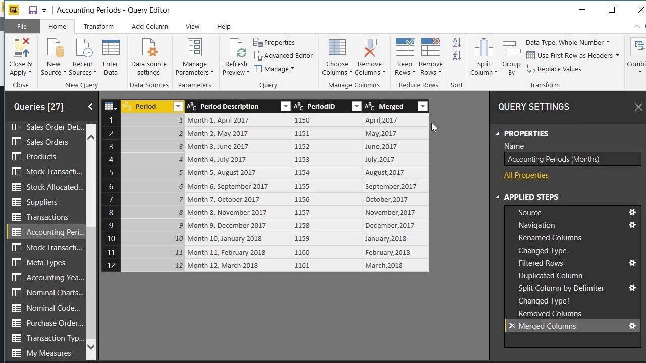
Task: Click the Close & Apply icon
Action: click(21, 48)
